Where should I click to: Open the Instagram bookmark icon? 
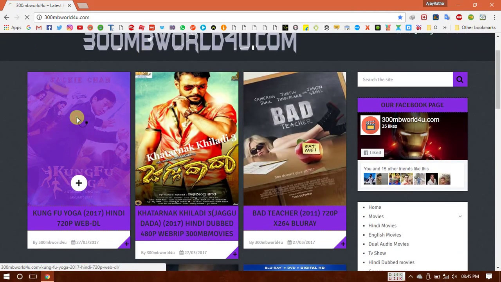(70, 27)
